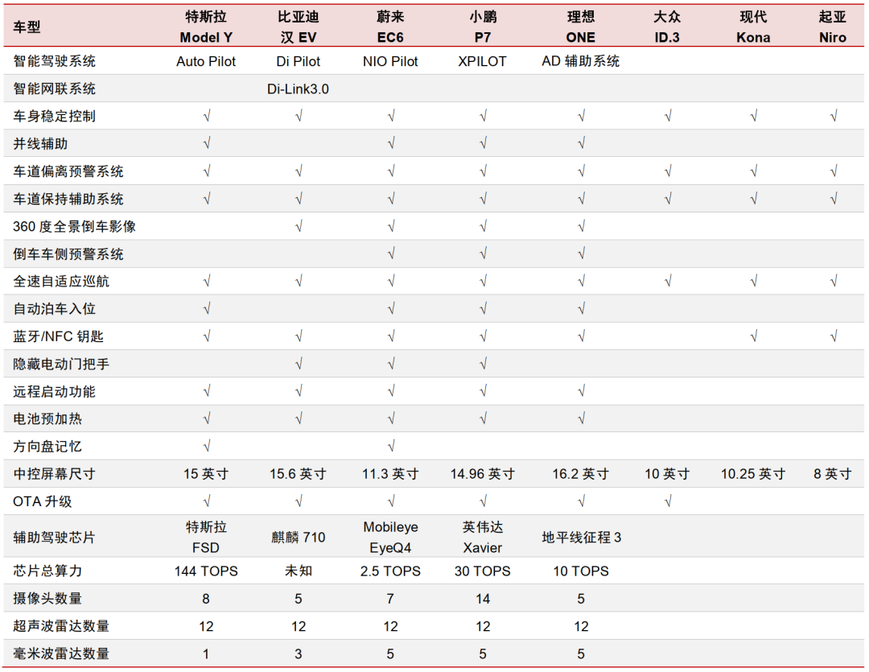The height and width of the screenshot is (672, 869).
Task: Click the XPILOT cell
Action: [482, 61]
